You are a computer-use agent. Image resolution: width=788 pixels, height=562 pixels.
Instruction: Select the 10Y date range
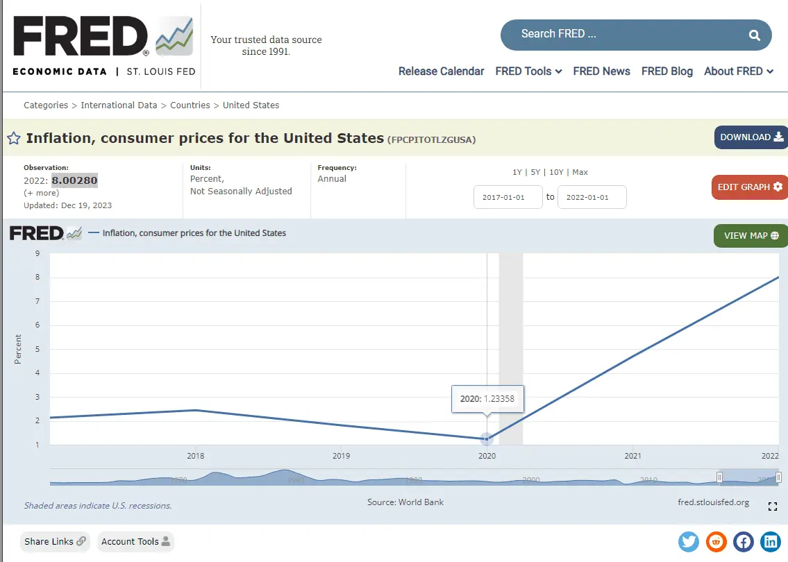point(556,172)
